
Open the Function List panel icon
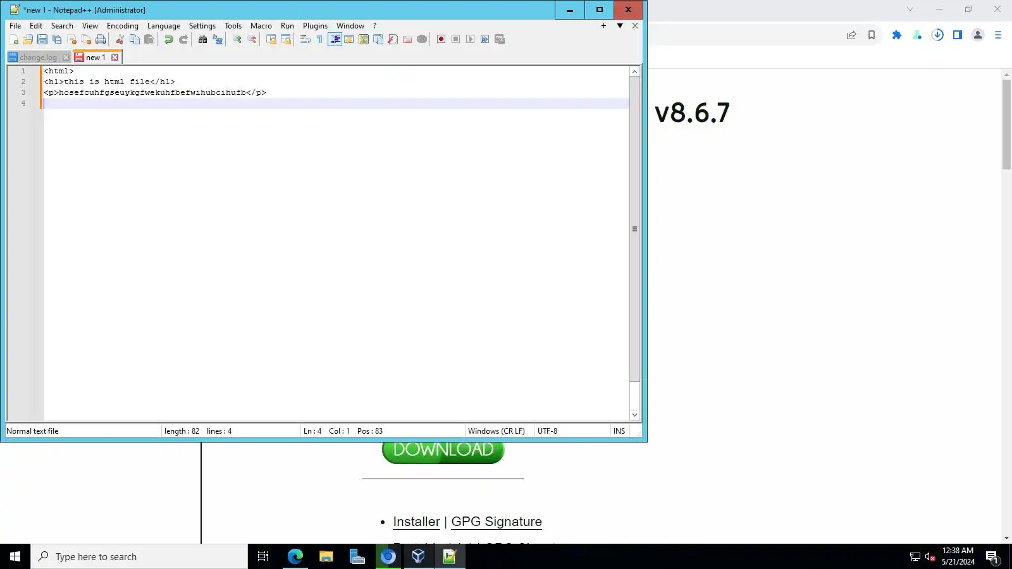pyautogui.click(x=393, y=39)
